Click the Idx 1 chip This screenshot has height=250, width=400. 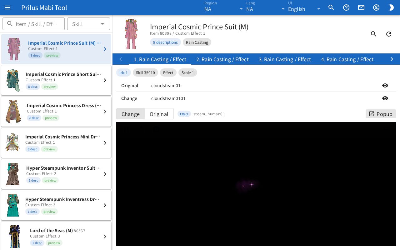coord(123,72)
